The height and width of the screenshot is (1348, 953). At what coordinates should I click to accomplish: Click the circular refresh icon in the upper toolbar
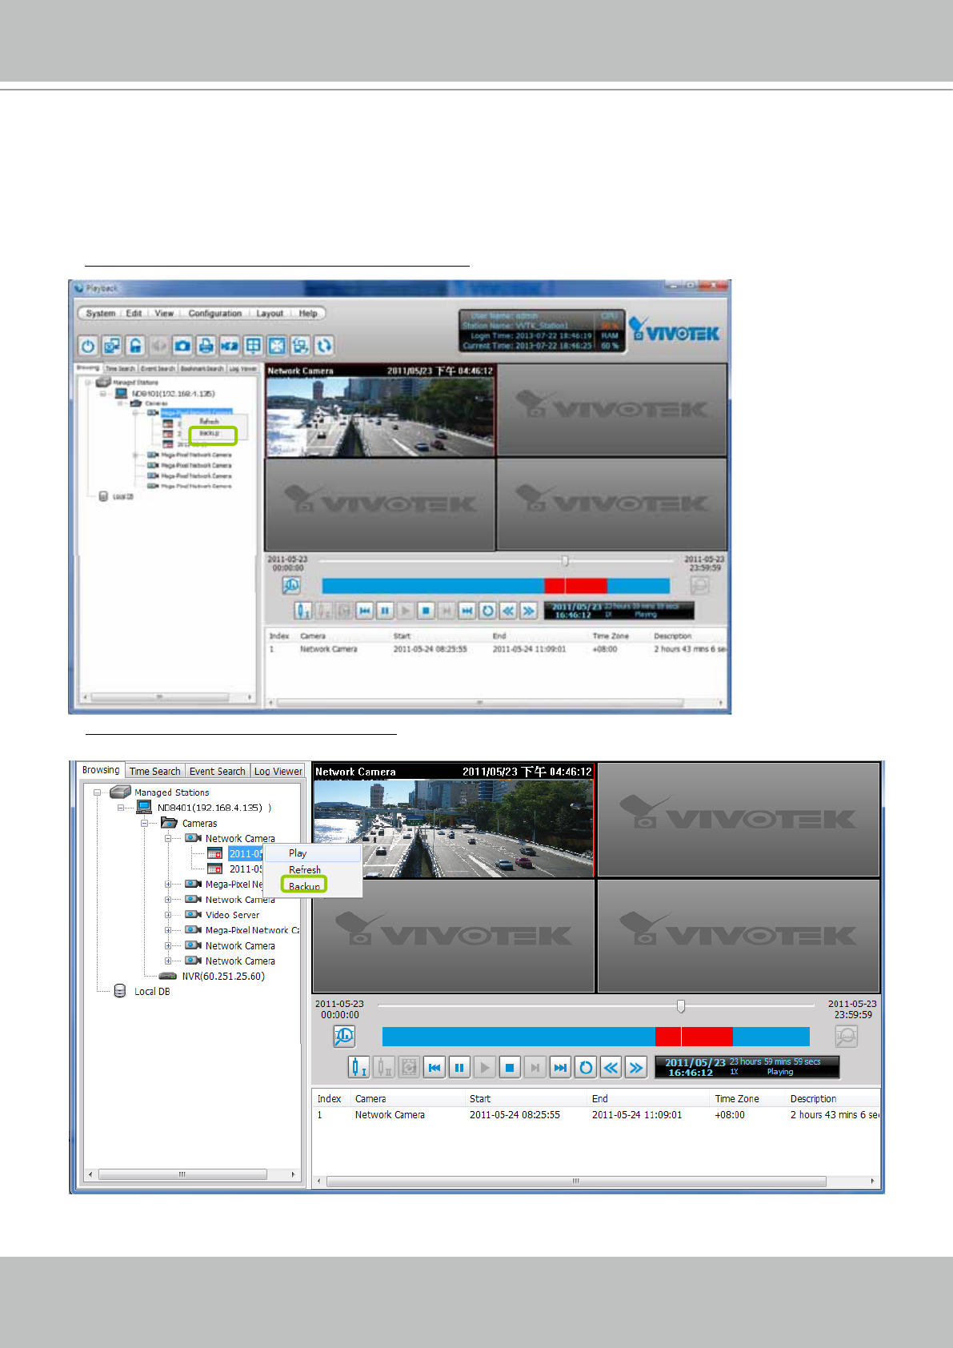click(x=323, y=346)
